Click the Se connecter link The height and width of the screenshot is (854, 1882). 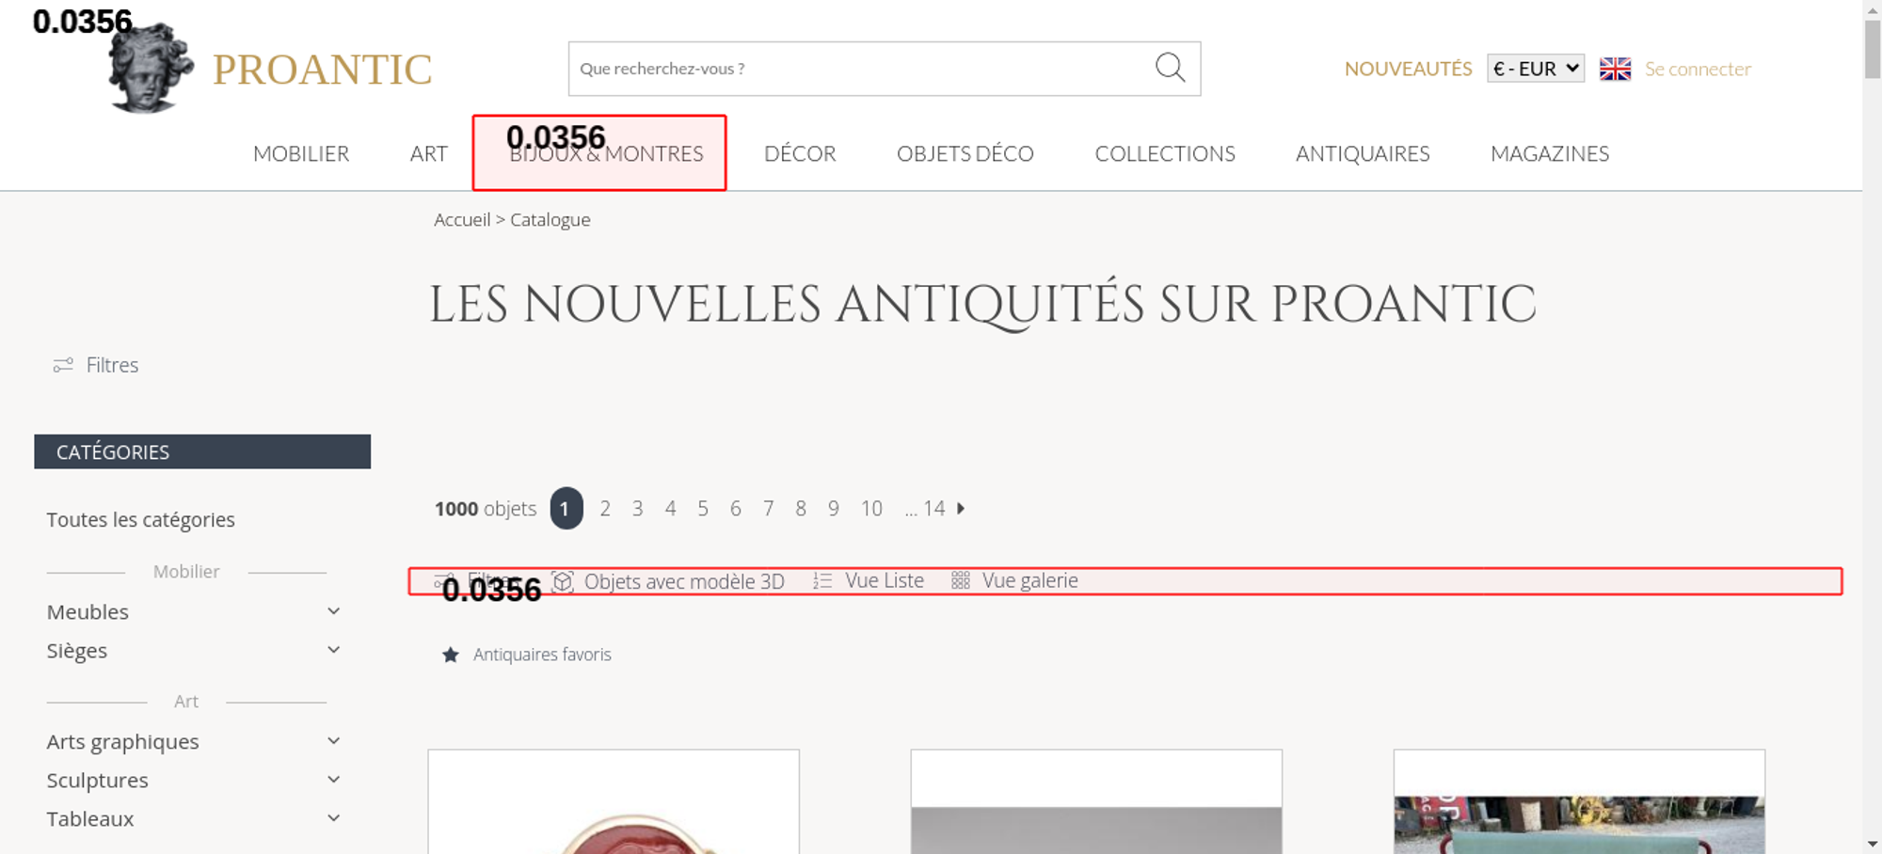[x=1698, y=69]
